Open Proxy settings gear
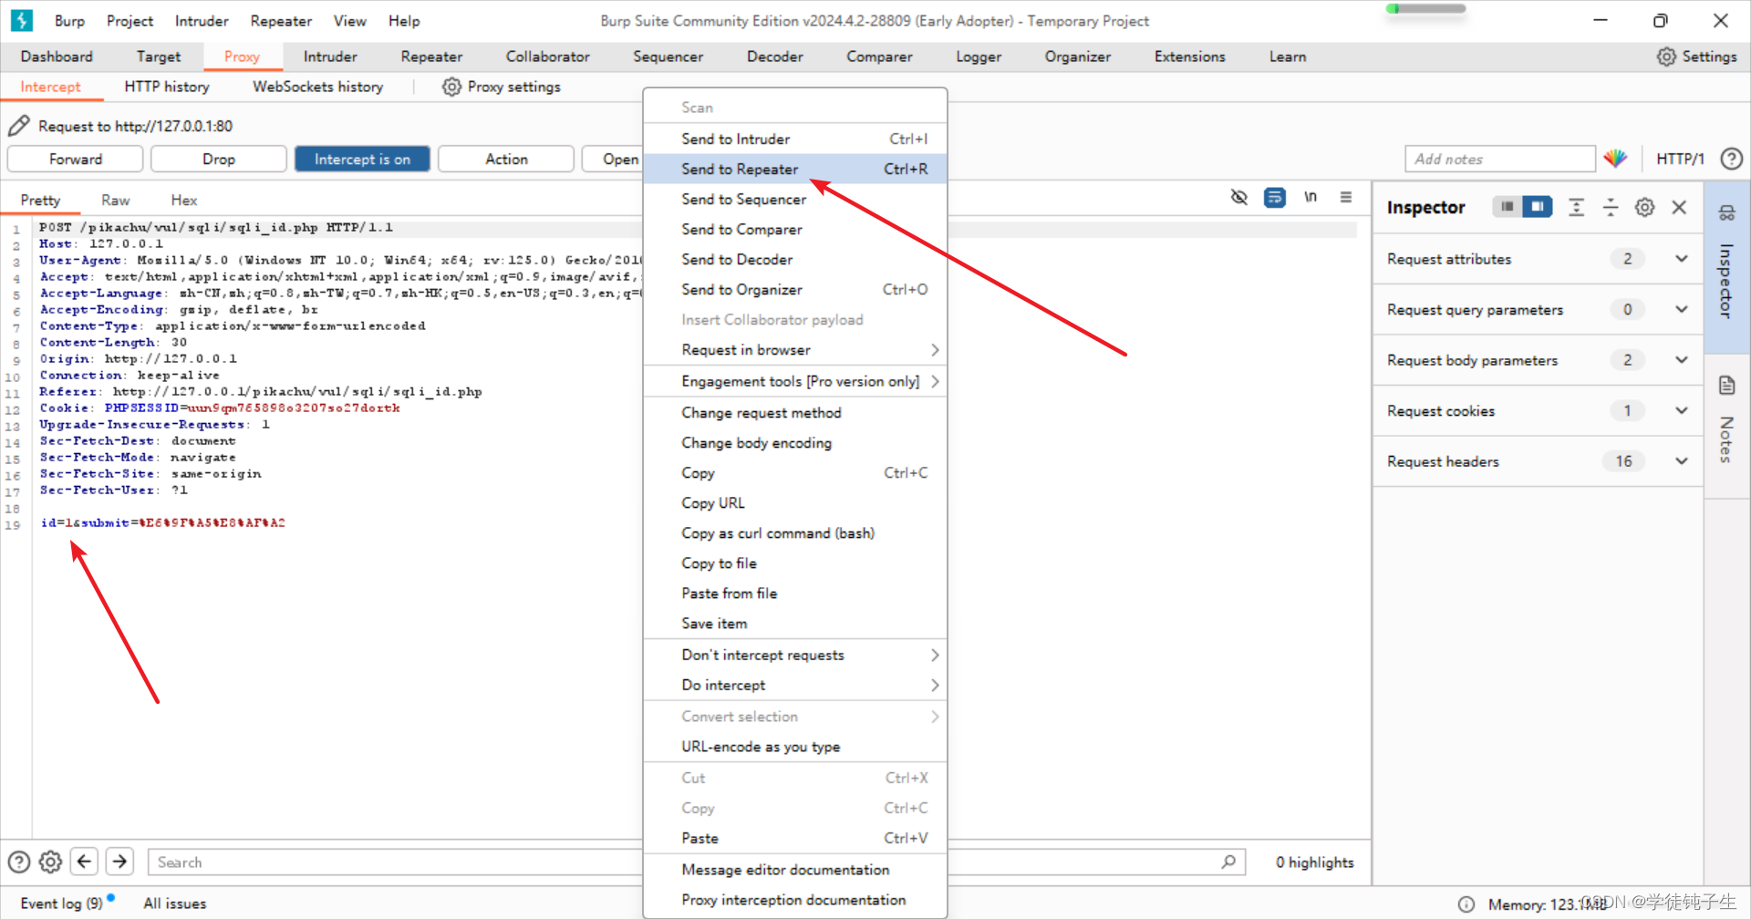 pyautogui.click(x=451, y=87)
